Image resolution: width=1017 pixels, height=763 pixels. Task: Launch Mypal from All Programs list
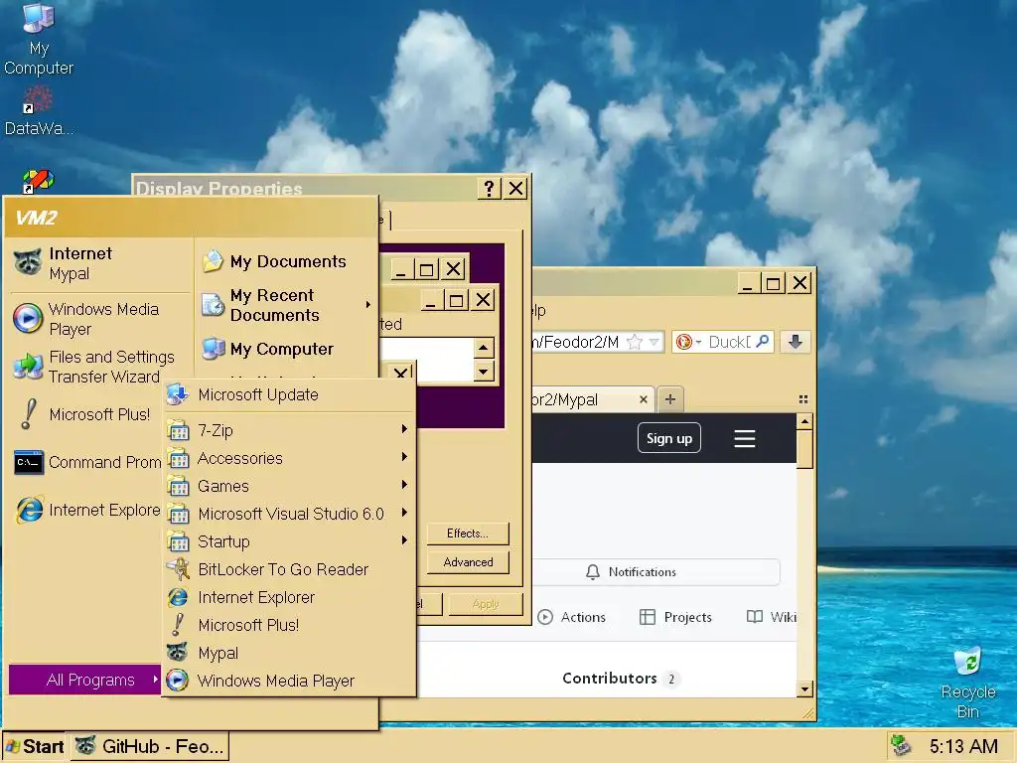point(289,653)
